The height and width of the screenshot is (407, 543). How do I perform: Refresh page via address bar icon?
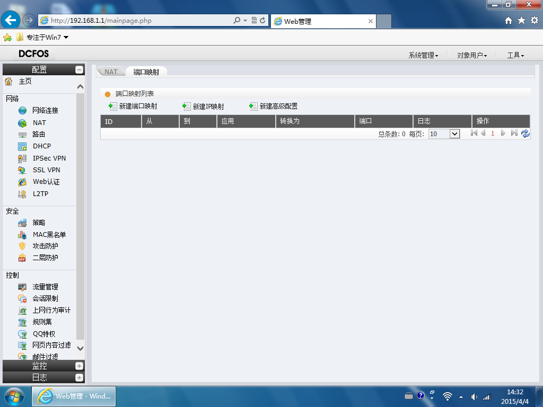click(263, 21)
